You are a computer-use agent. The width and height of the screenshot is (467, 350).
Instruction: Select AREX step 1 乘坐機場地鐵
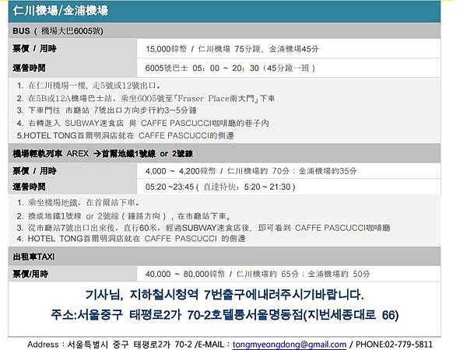78,203
